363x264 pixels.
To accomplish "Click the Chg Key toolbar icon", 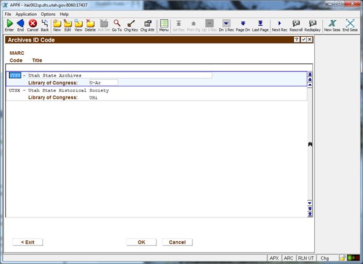I will tap(131, 25).
